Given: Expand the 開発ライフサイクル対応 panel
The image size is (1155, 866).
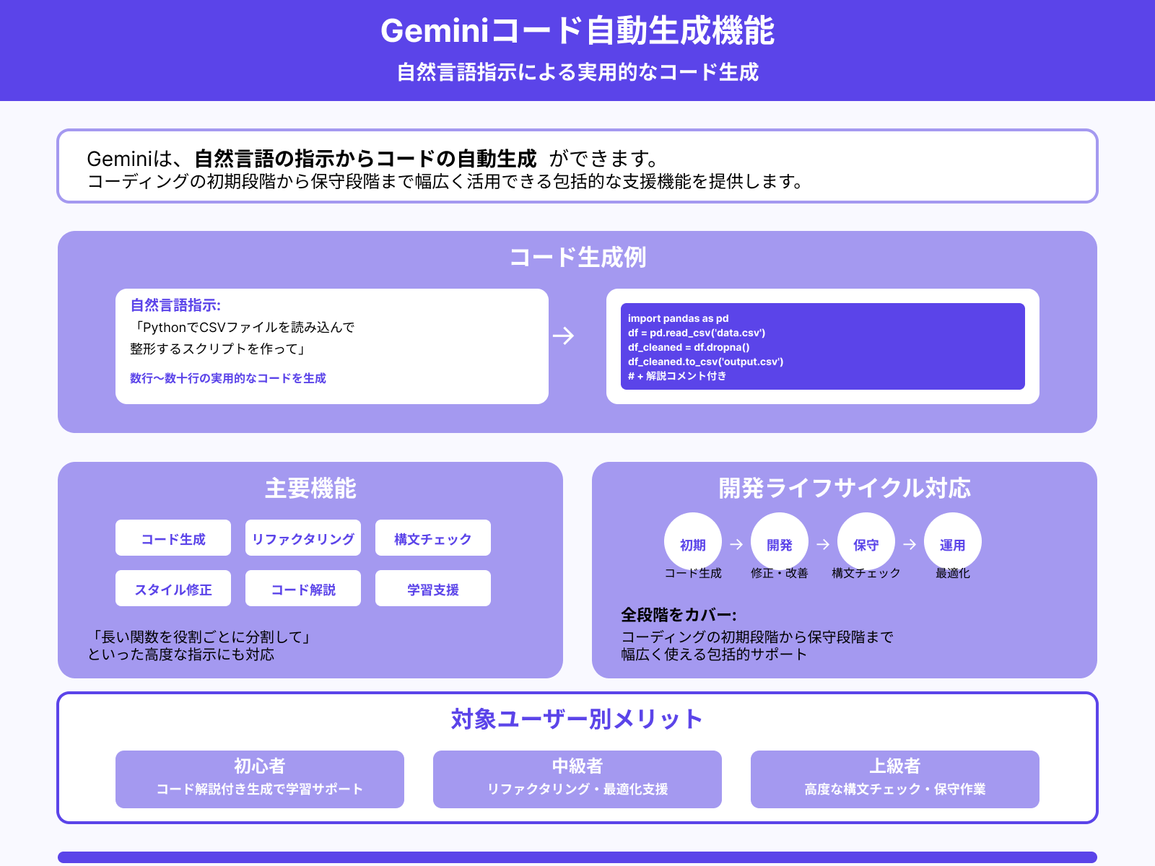Looking at the screenshot, I should (845, 488).
